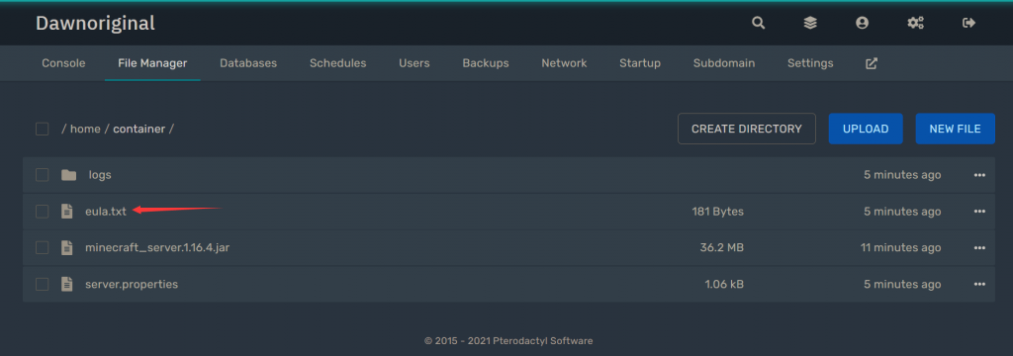Click the logs folder icon

[x=68, y=175]
